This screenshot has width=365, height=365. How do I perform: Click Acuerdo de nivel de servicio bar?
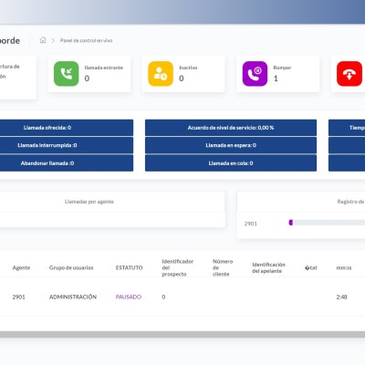coord(231,128)
